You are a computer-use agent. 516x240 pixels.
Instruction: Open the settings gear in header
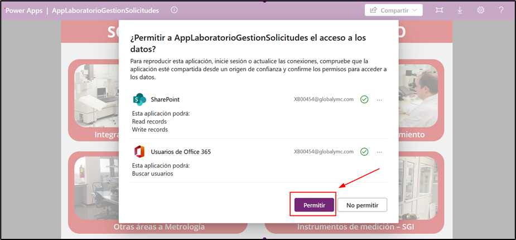[x=480, y=10]
